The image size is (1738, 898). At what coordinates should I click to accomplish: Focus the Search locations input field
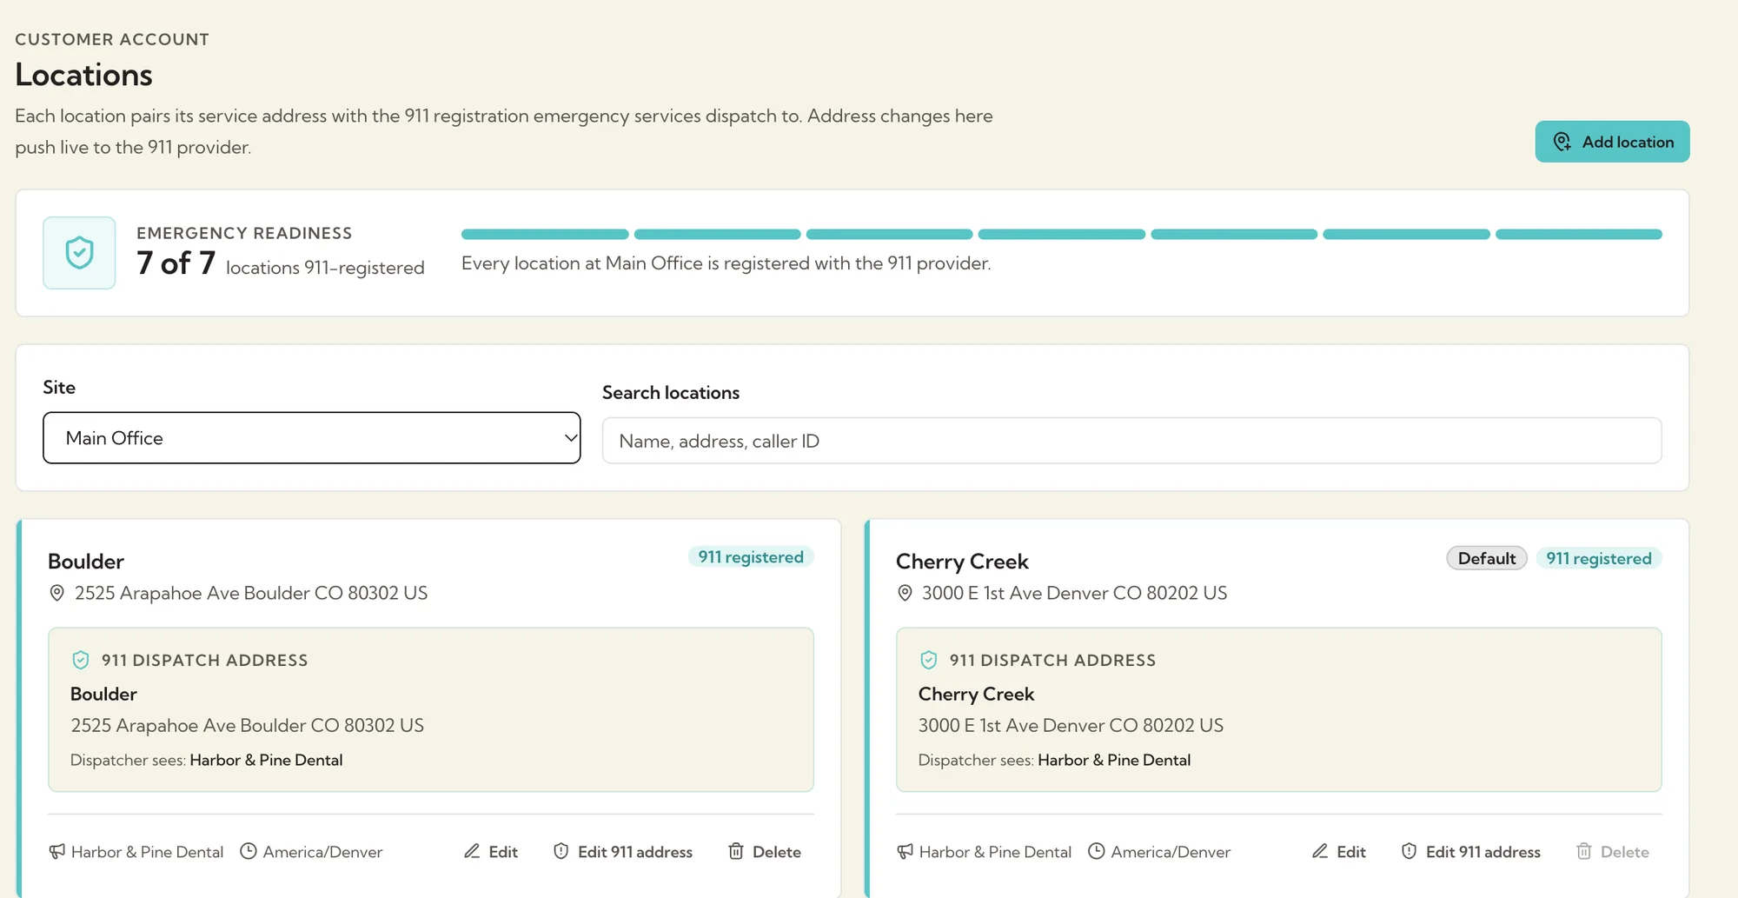[x=1131, y=441]
